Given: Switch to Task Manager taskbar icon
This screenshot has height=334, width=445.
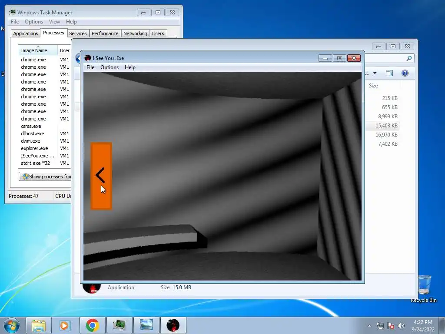Looking at the screenshot, I should [x=120, y=325].
